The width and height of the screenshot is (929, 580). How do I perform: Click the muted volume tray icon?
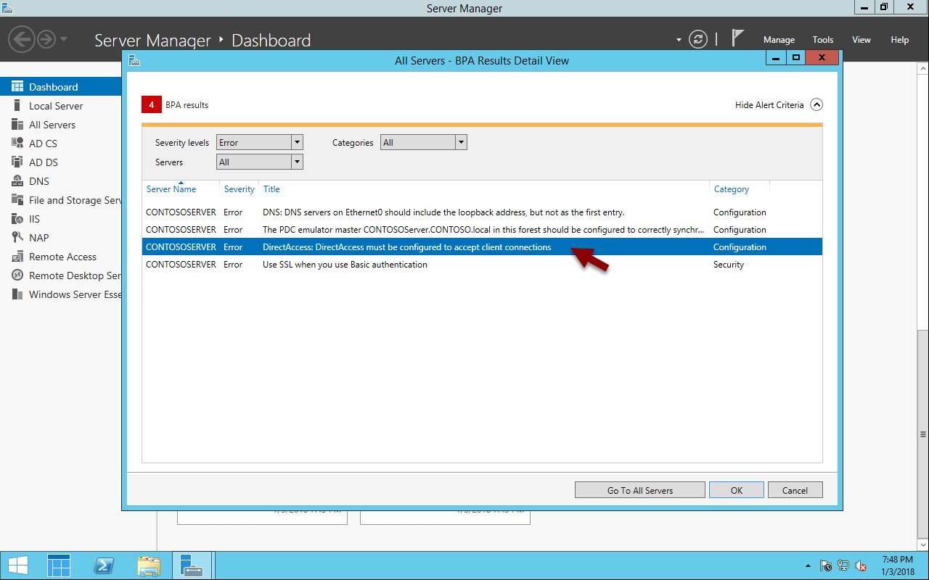pyautogui.click(x=861, y=565)
